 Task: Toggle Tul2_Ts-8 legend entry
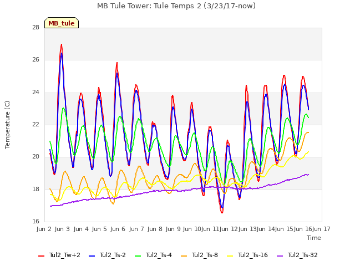(199, 255)
